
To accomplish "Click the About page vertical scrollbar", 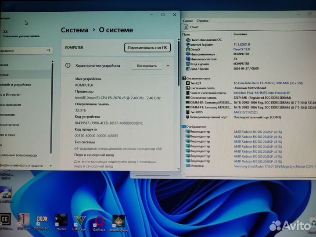I will (x=178, y=64).
